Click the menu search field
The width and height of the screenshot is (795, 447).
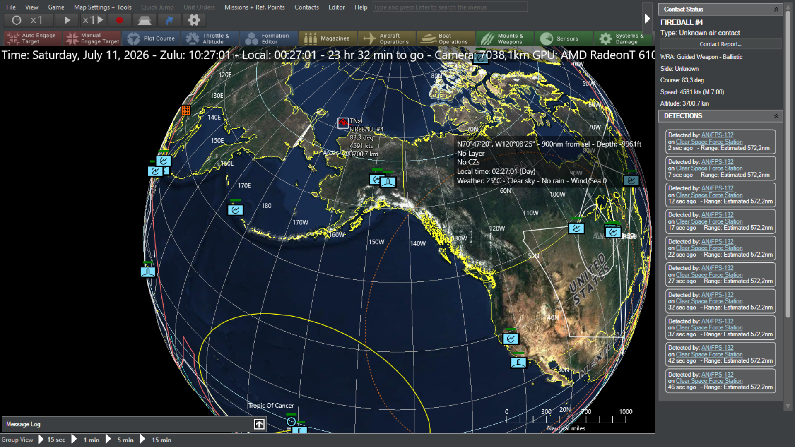[450, 7]
